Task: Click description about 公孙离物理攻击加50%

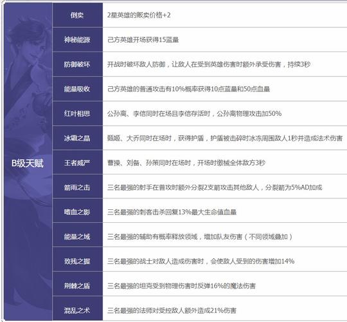Action: click(194, 113)
